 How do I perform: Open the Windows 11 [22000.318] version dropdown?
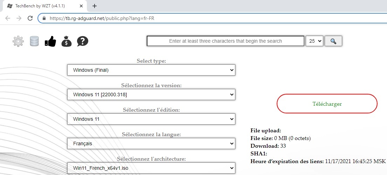151,94
